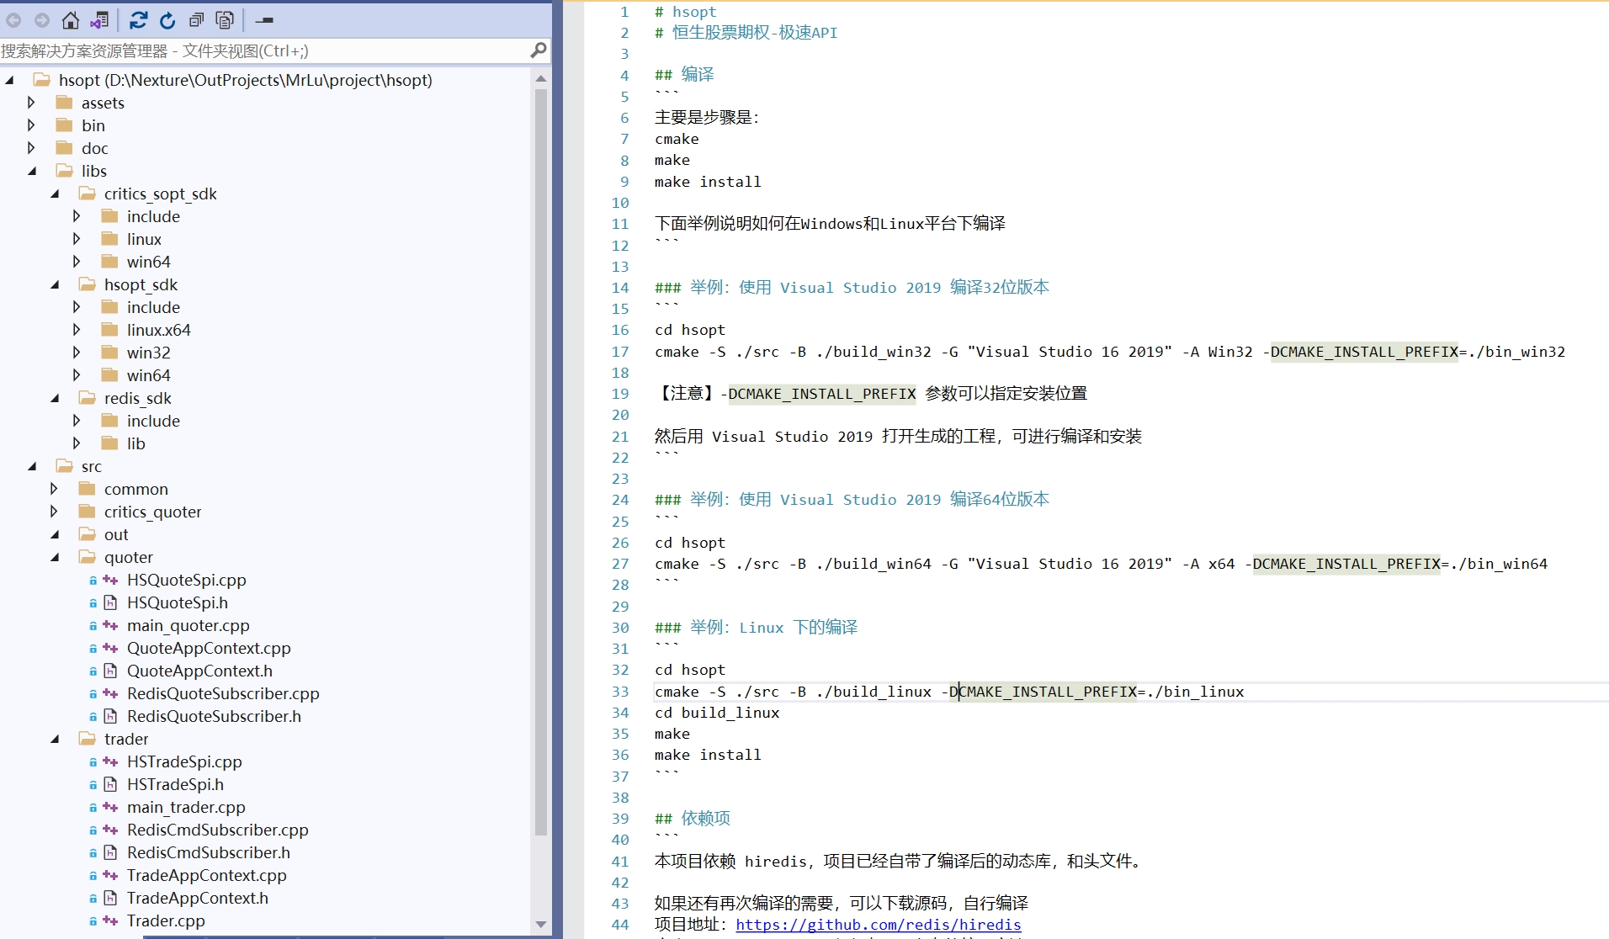This screenshot has height=939, width=1609.
Task: Click the C++ icon of HSTradeSpi.cpp
Action: 110,761
